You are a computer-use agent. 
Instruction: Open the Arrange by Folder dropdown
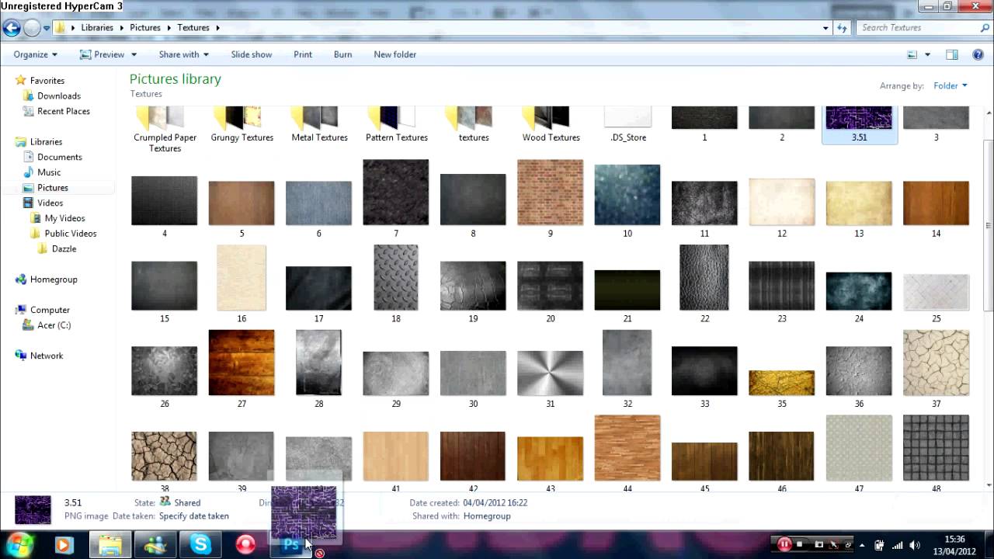(951, 85)
